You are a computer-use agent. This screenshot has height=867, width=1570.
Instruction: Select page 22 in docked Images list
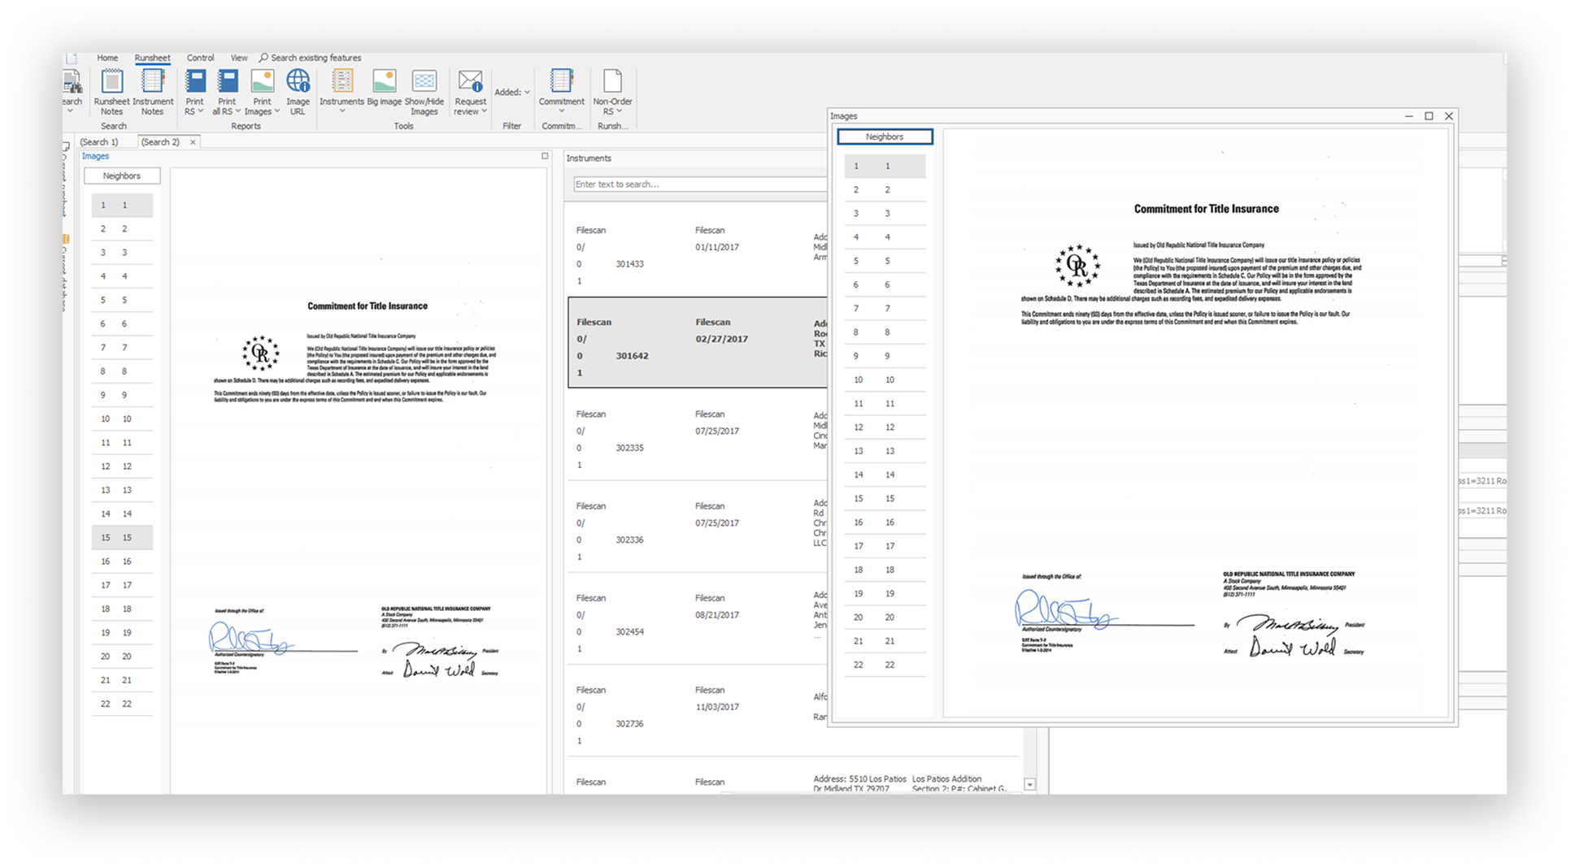tap(122, 704)
